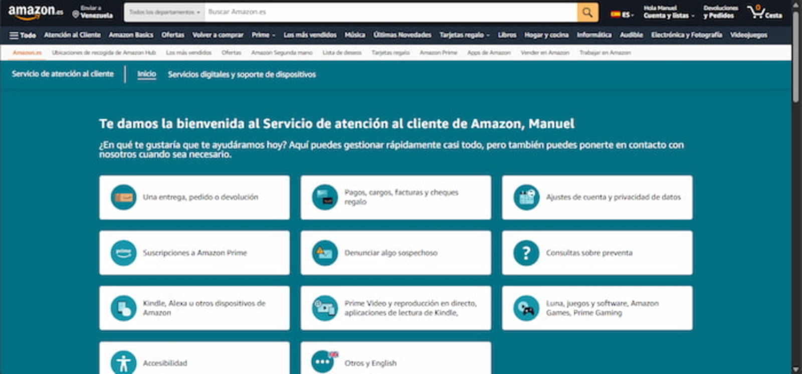Expand the Tarjetas regalo navigation dropdown
802x374 pixels.
click(464, 35)
